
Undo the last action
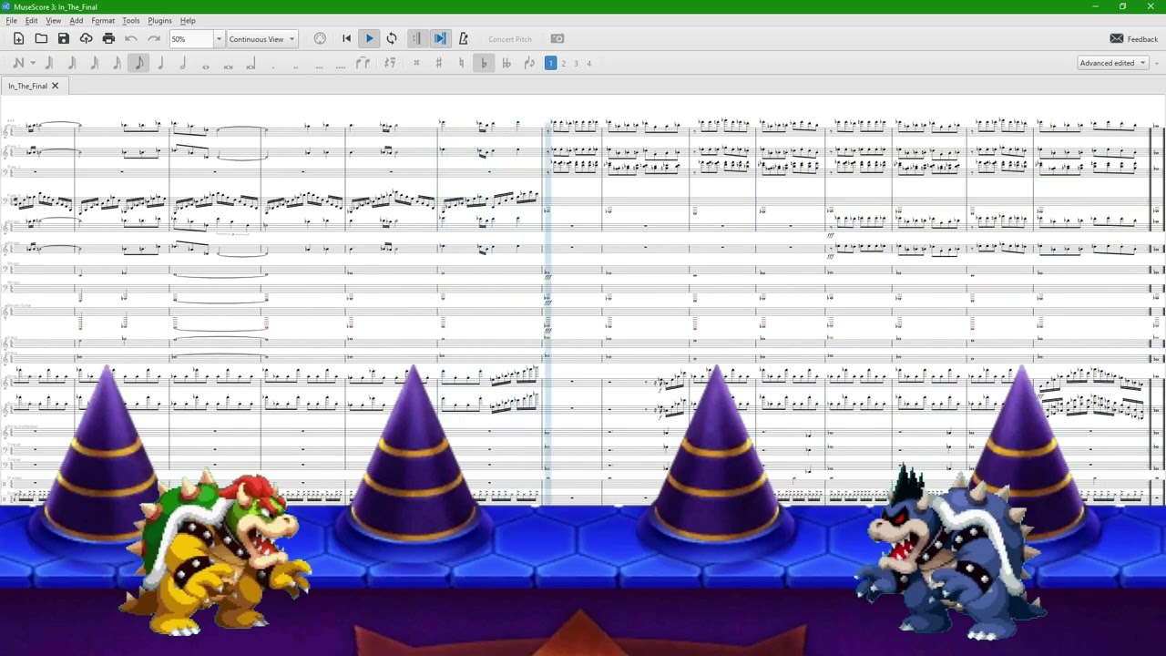[131, 39]
